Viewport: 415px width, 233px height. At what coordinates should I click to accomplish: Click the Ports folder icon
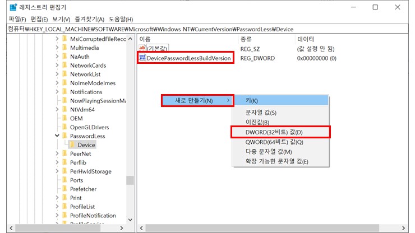pyautogui.click(x=64, y=180)
